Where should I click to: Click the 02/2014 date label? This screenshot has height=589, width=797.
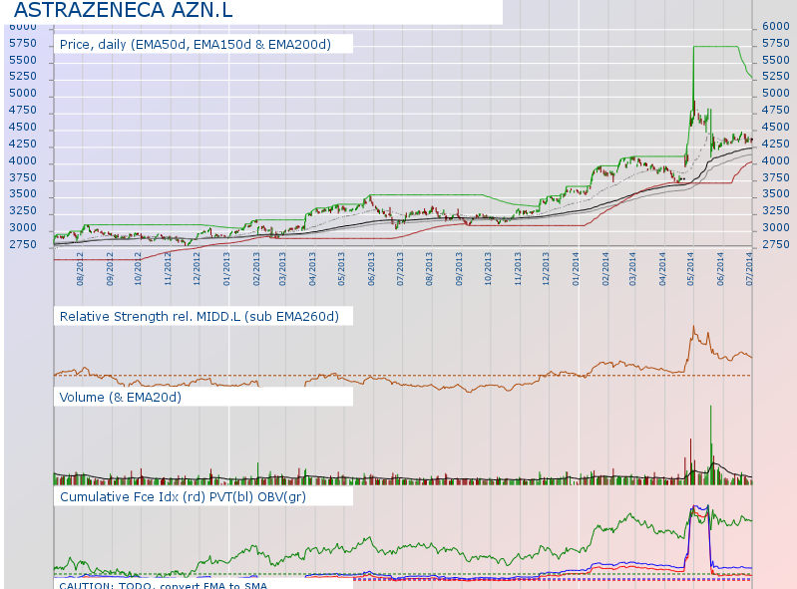point(605,269)
